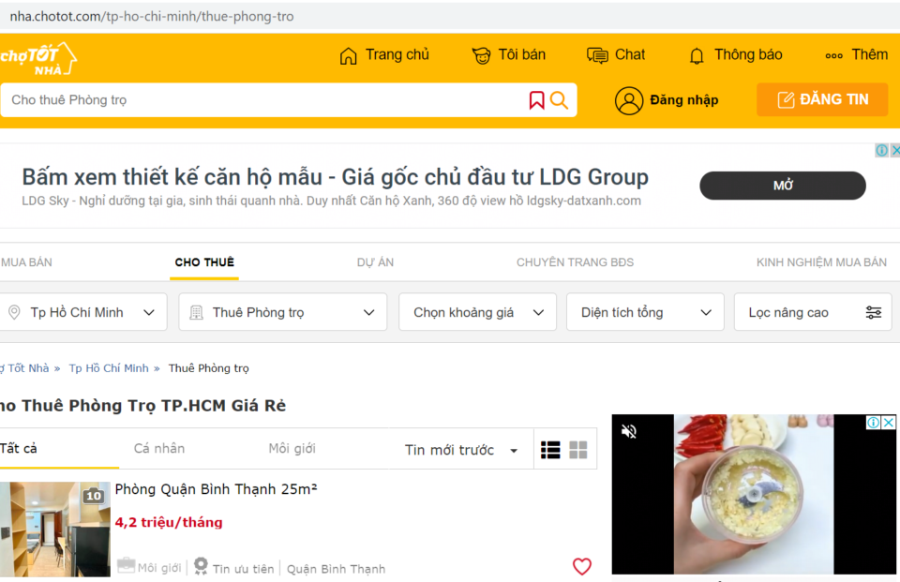
Task: Open the Tin mới trước sort dropdown
Action: tap(461, 450)
